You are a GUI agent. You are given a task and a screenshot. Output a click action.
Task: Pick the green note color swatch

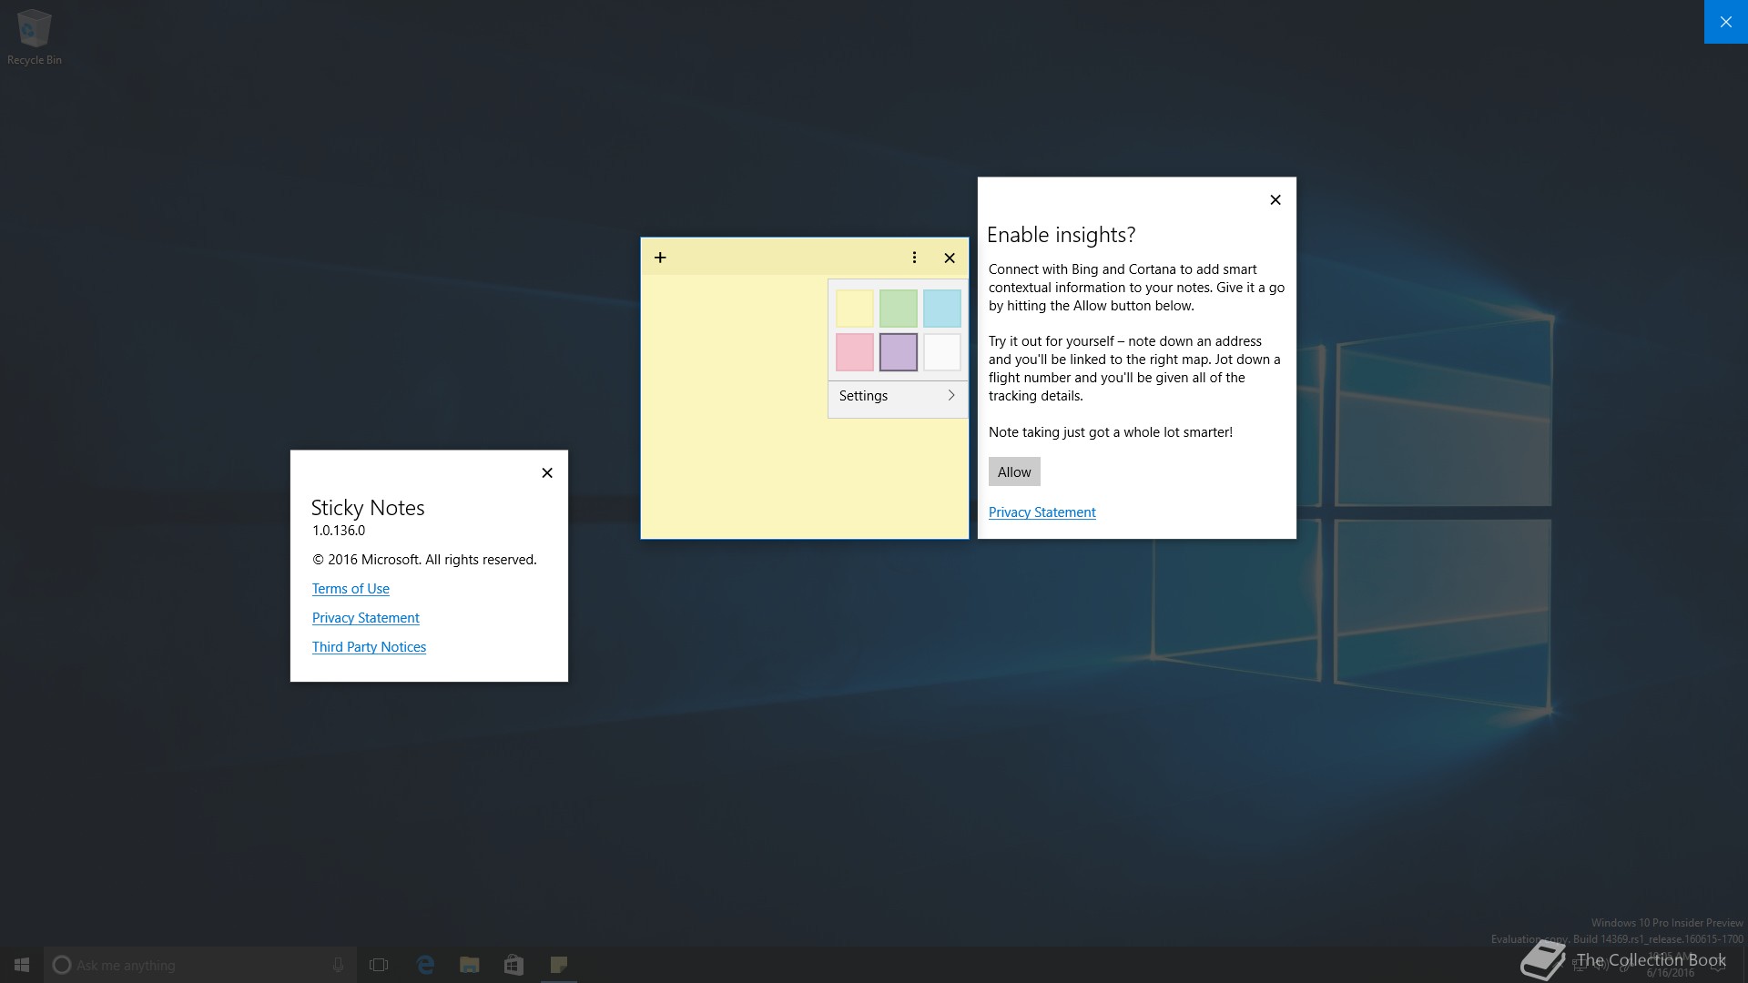[x=899, y=309]
